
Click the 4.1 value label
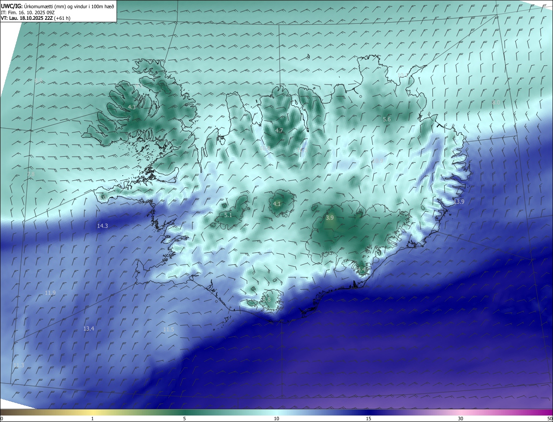(x=277, y=204)
